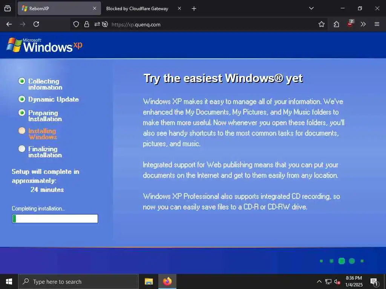This screenshot has width=386, height=289.
Task: Switch to the RebornXP tab
Action: pos(59,8)
